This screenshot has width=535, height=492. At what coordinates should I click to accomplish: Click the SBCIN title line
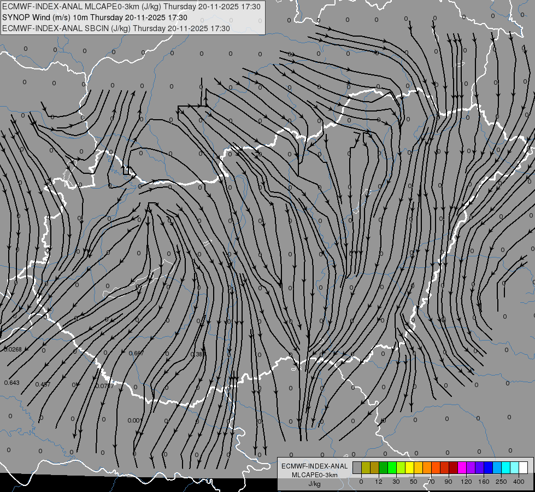[116, 28]
